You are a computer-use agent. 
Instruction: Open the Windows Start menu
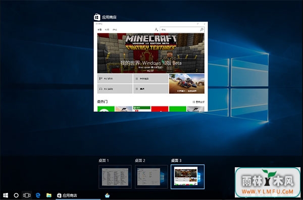pos(6,195)
